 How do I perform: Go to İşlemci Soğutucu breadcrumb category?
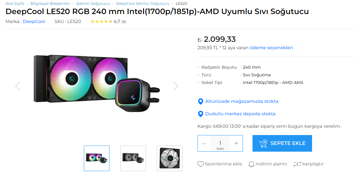[93, 4]
